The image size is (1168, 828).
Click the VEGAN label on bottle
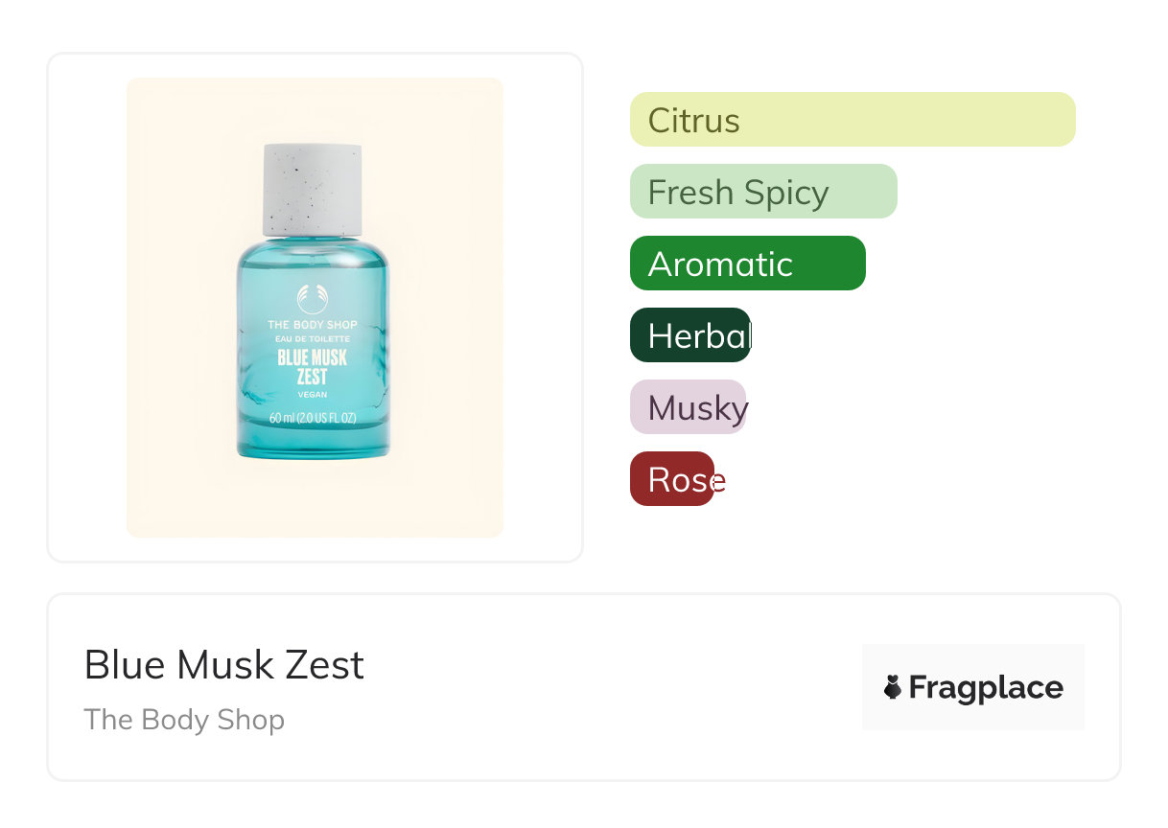pyautogui.click(x=313, y=395)
